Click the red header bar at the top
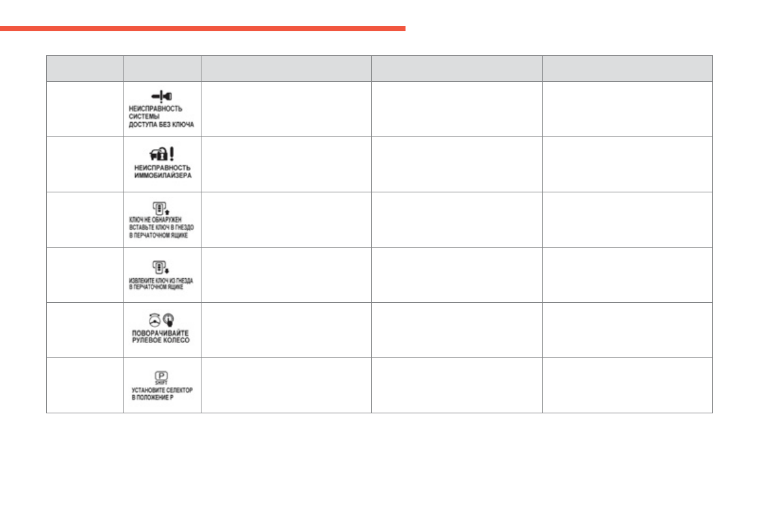This screenshot has width=774, height=516. pos(202,29)
